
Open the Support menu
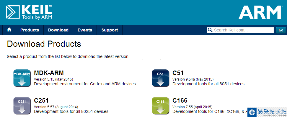pyautogui.click(x=110, y=30)
